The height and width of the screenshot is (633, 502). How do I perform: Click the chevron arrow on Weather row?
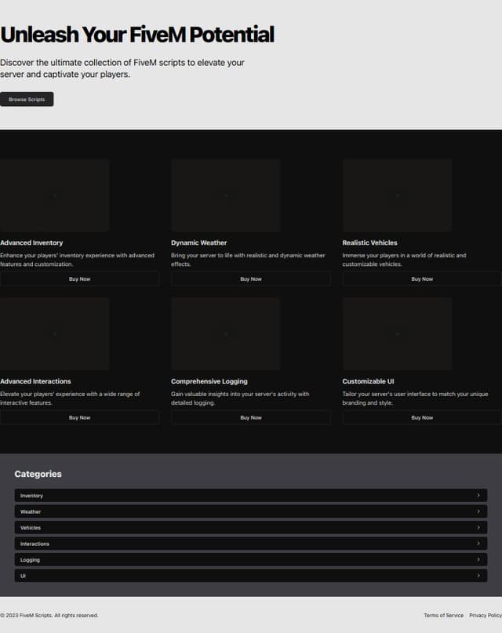coord(478,511)
